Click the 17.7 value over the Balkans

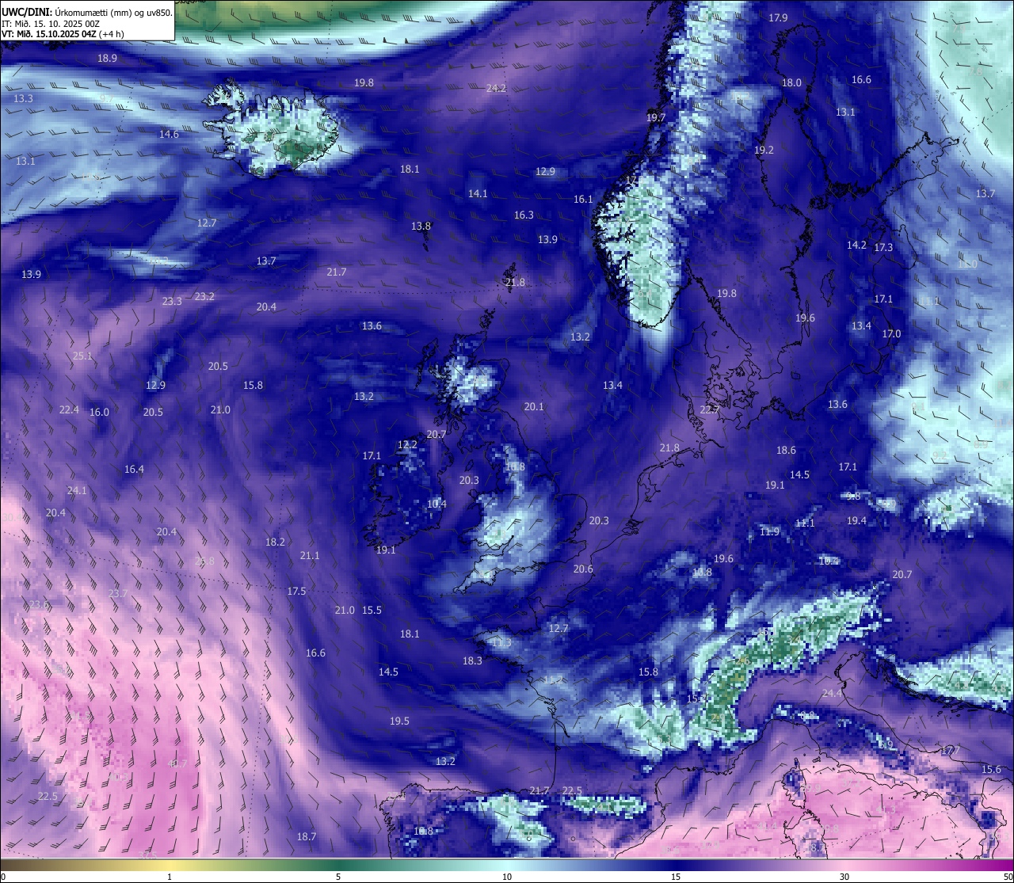click(x=951, y=750)
